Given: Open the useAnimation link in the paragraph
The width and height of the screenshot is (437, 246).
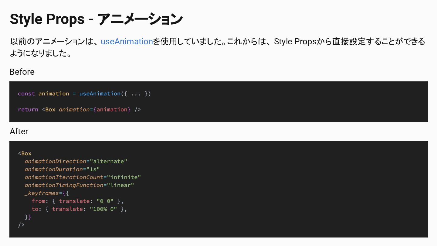Looking at the screenshot, I should pos(127,41).
